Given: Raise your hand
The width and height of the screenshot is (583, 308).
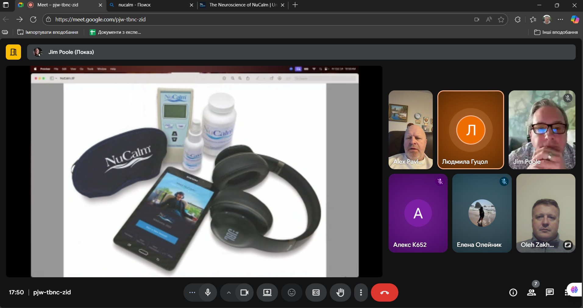Looking at the screenshot, I should tap(340, 292).
